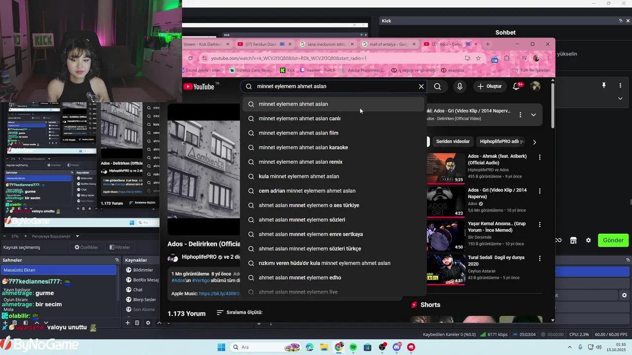Click green Gönder send button
632x355 pixels.
point(613,240)
